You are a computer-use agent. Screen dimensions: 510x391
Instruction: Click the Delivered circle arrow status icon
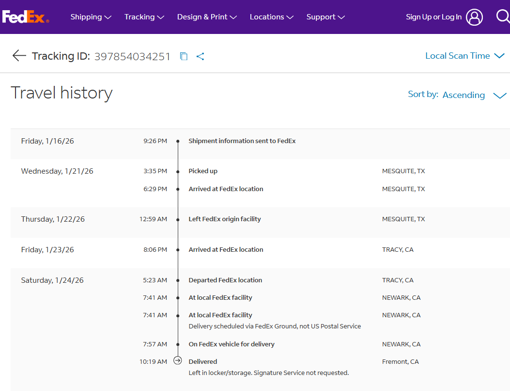[178, 360]
